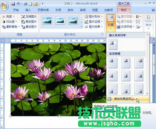Click 置于底层 send to back
This screenshot has height=129, width=156.
(x=125, y=22)
